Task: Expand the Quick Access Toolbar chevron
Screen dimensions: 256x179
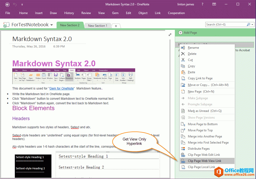Action: (22, 4)
